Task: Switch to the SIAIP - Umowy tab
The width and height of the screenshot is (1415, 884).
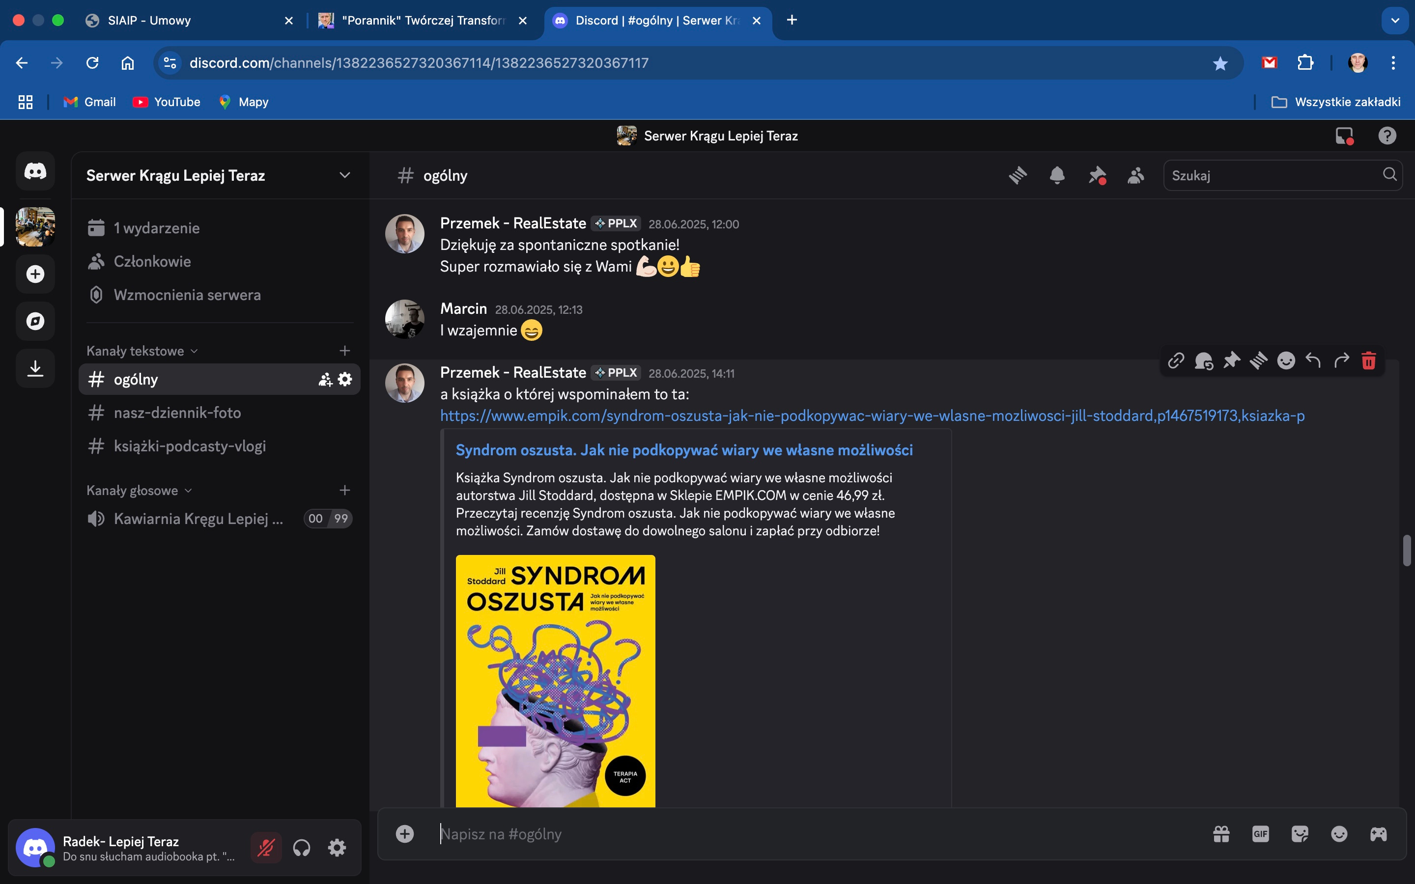Action: 149,21
